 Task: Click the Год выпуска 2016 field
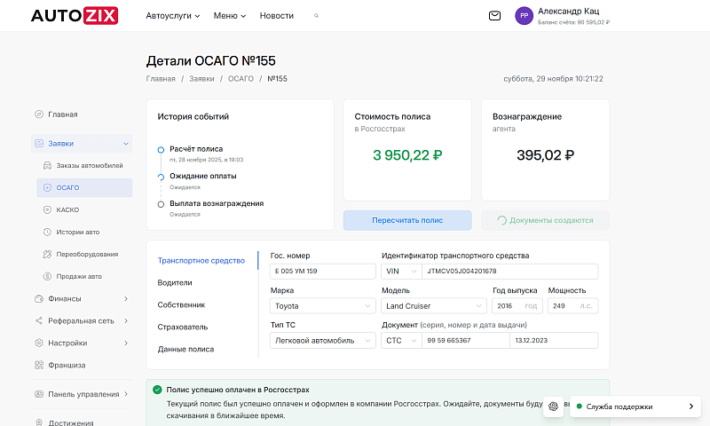point(517,306)
